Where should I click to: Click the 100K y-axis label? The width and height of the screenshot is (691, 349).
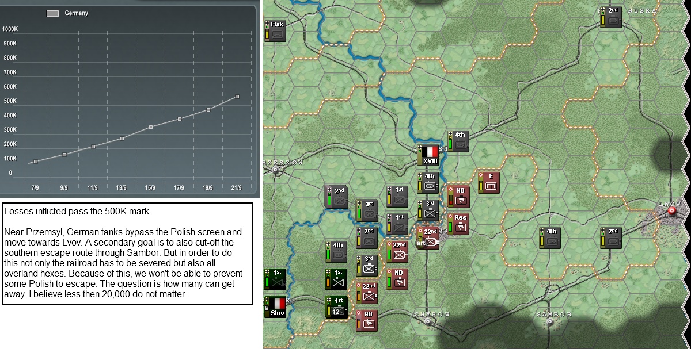pos(10,159)
